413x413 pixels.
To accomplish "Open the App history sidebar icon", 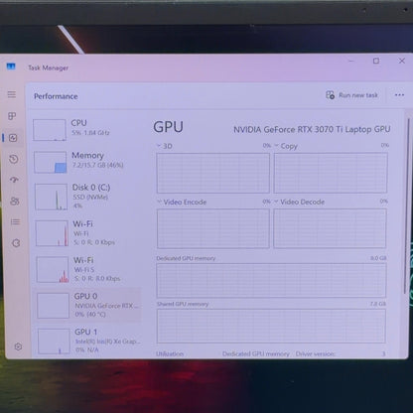I will coord(14,159).
